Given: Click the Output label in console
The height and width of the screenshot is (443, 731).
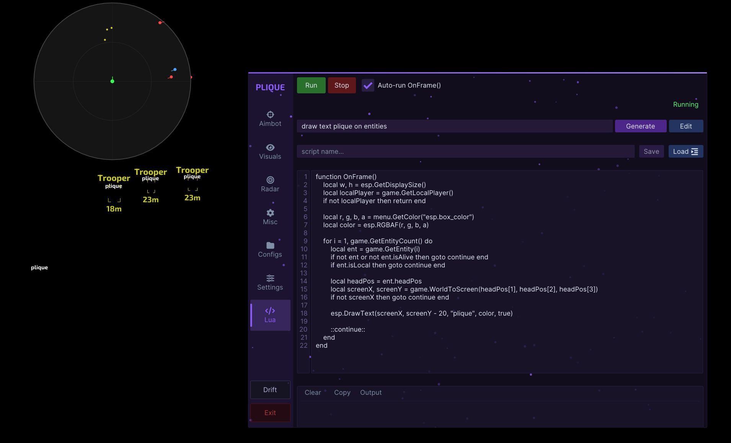Looking at the screenshot, I should (371, 393).
